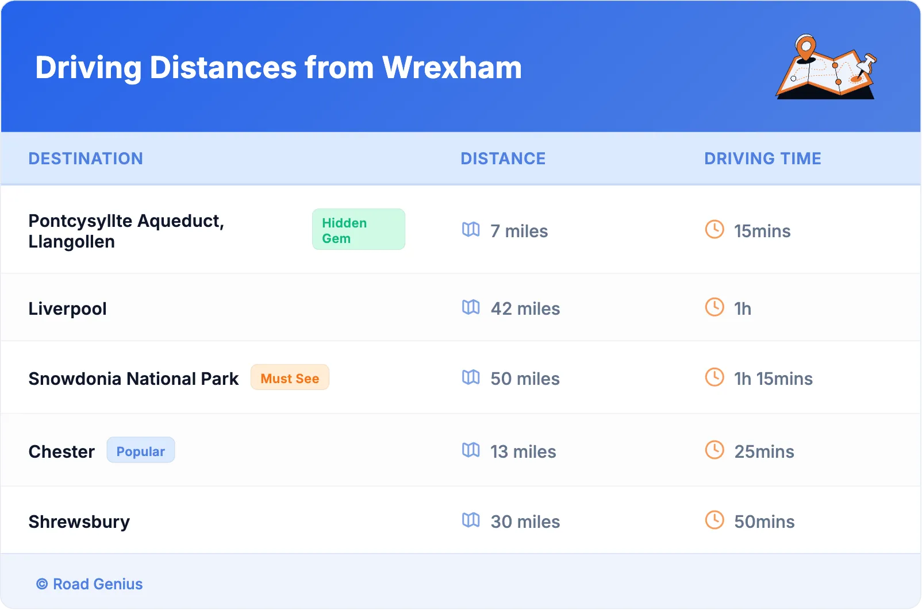This screenshot has width=922, height=610.
Task: Select the Chester destination name
Action: 62,451
